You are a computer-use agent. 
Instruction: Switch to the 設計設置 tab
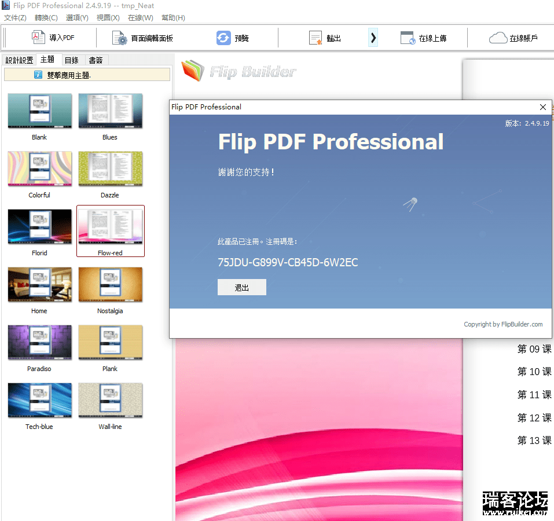point(19,60)
